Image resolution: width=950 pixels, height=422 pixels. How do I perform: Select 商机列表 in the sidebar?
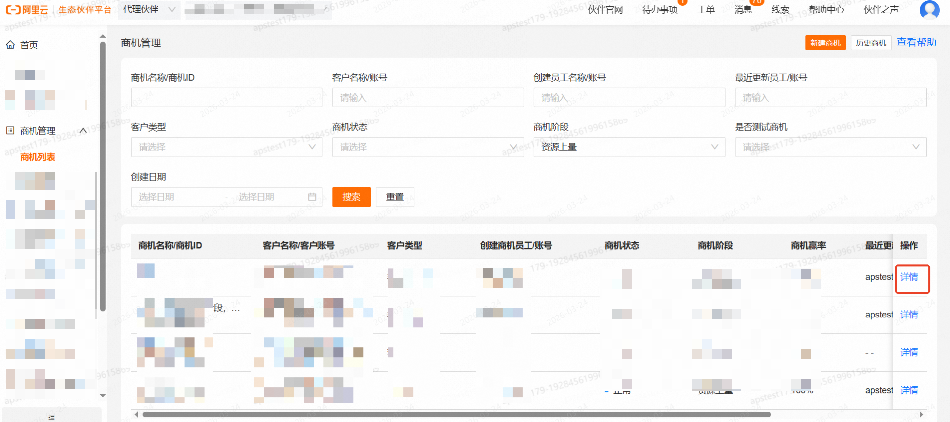(x=38, y=157)
